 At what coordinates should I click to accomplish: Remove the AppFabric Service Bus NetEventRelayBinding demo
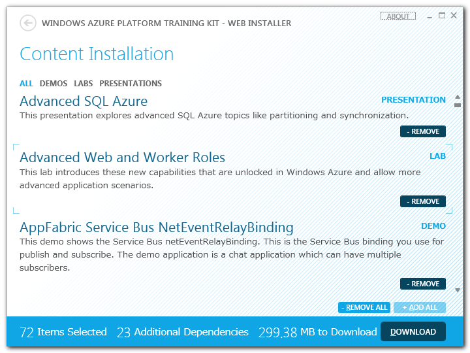click(422, 284)
